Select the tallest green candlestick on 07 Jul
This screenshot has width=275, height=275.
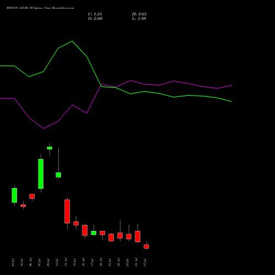(x=41, y=174)
